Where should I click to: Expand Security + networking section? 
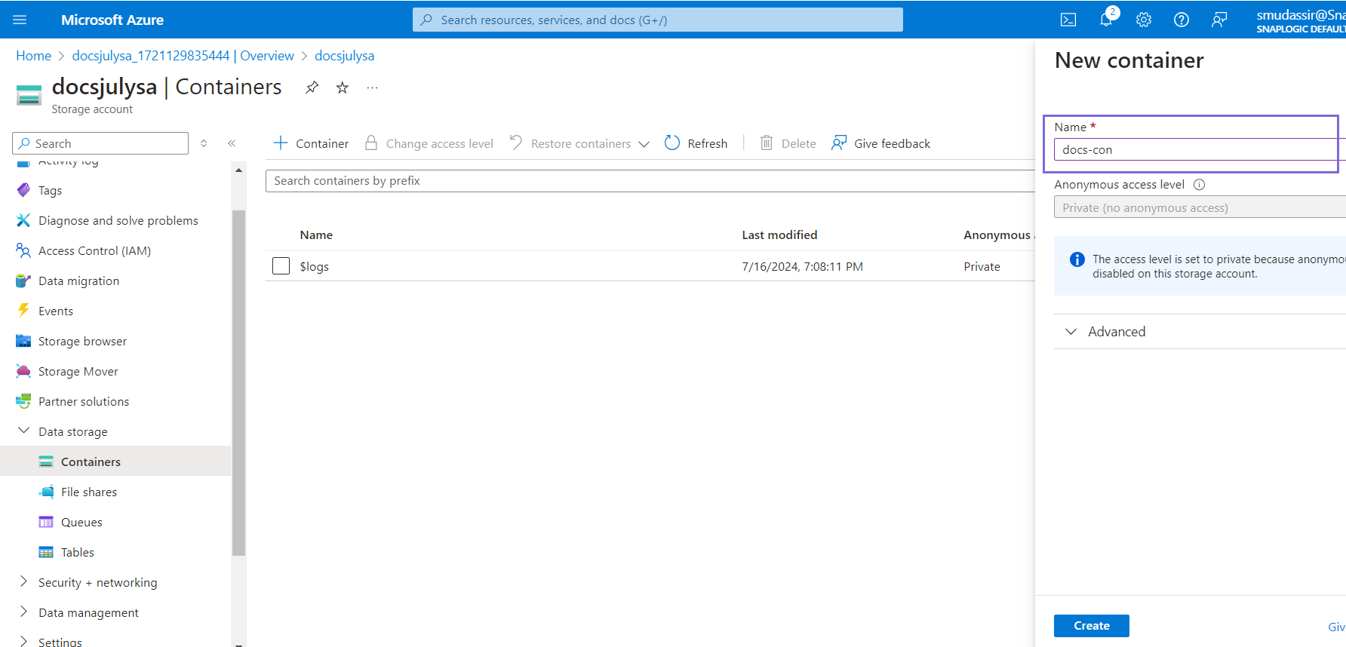point(23,582)
